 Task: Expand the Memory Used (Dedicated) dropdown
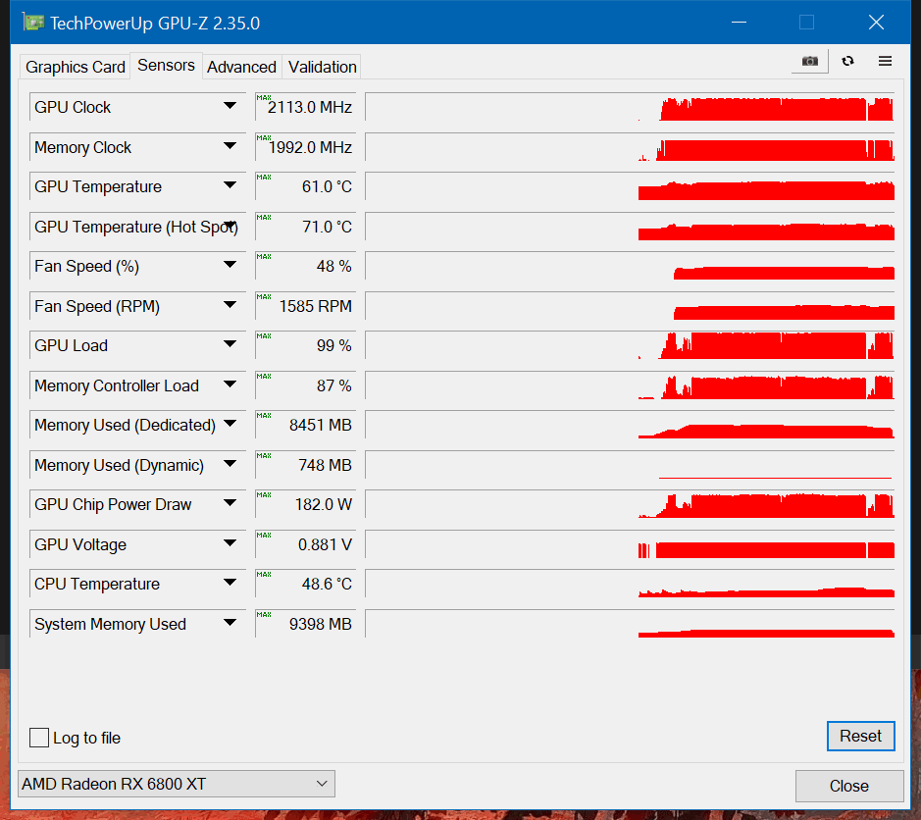[230, 424]
